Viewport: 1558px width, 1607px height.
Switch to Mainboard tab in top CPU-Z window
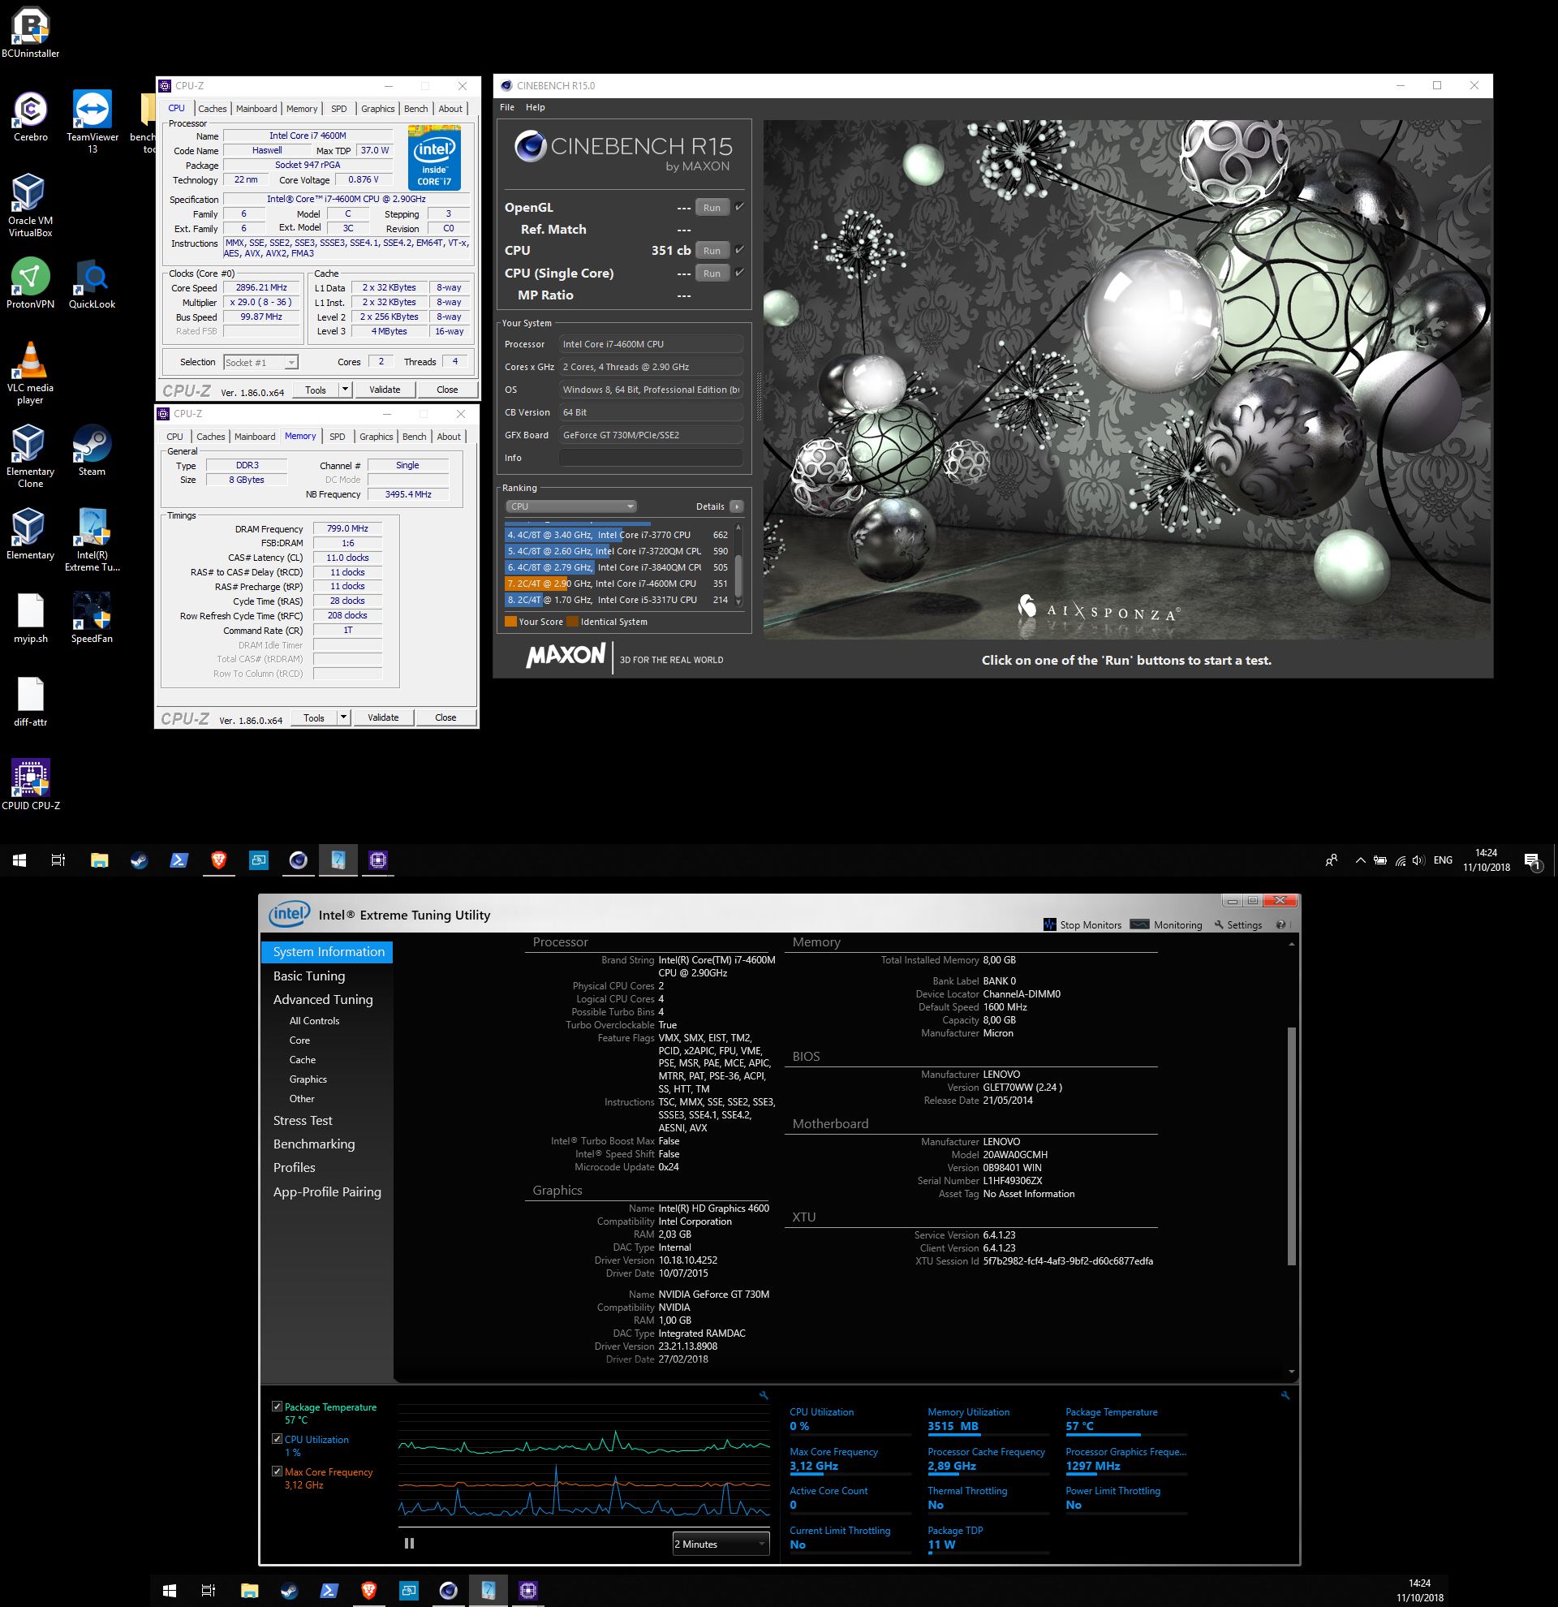256,108
